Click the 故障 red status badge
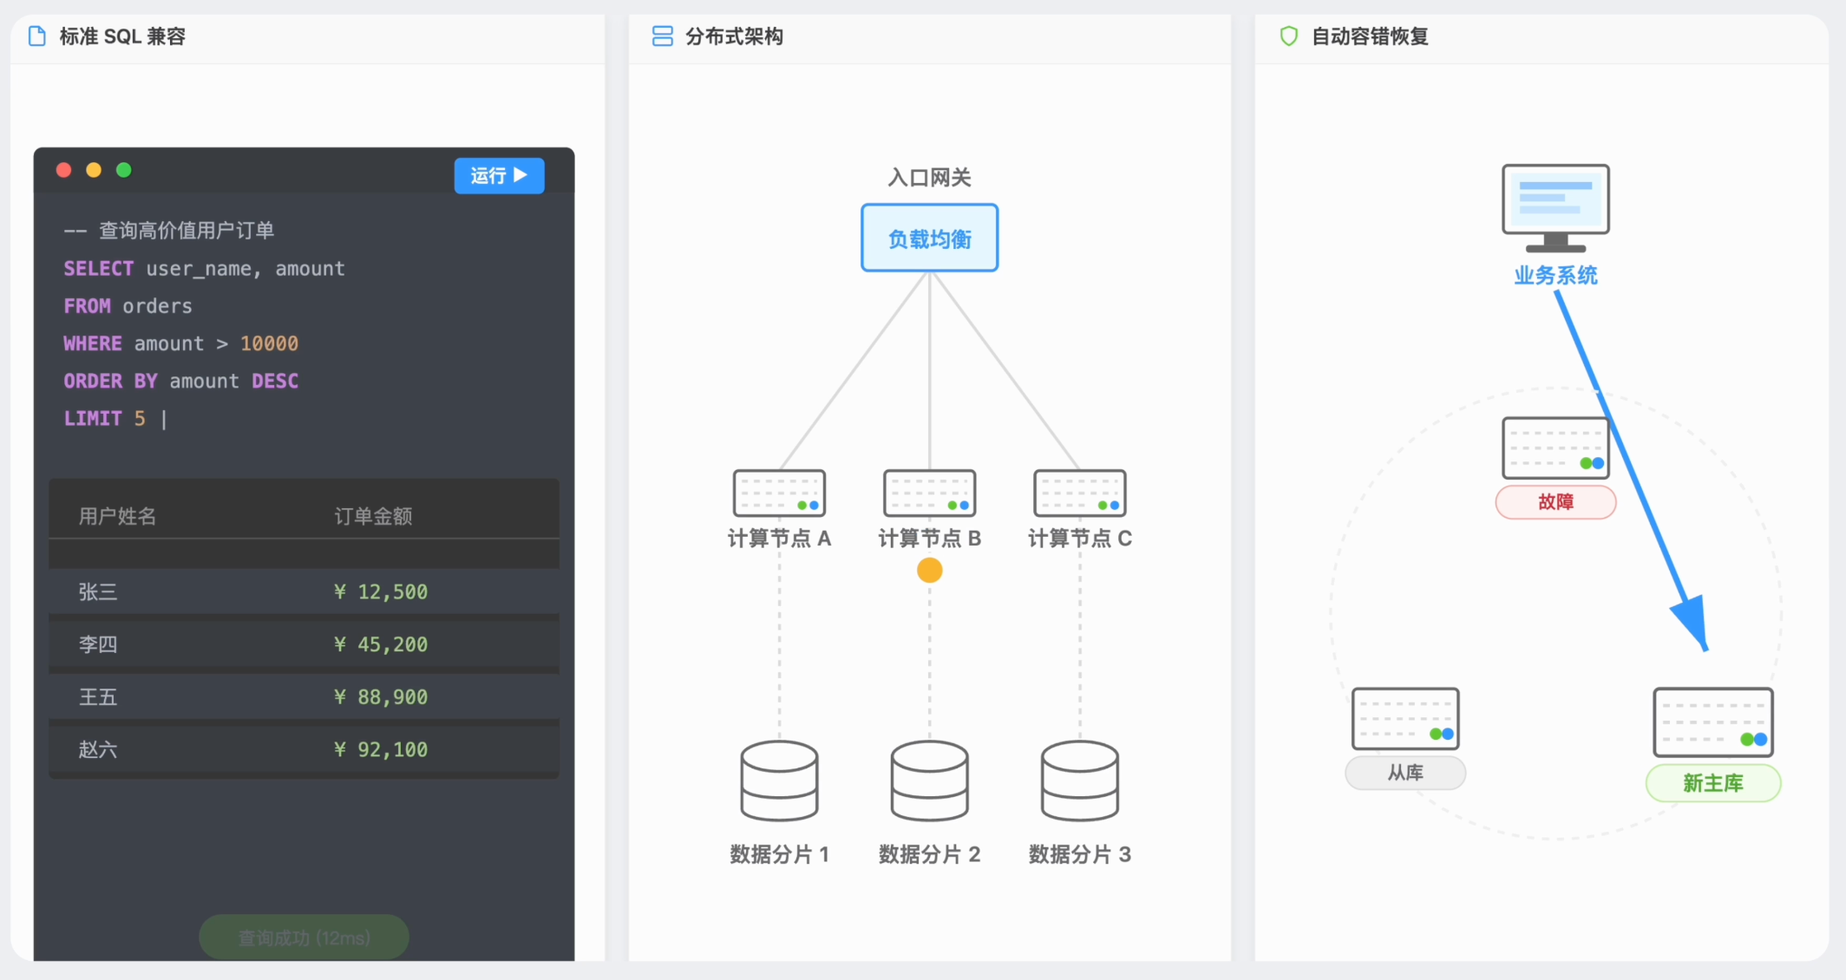 [x=1555, y=502]
